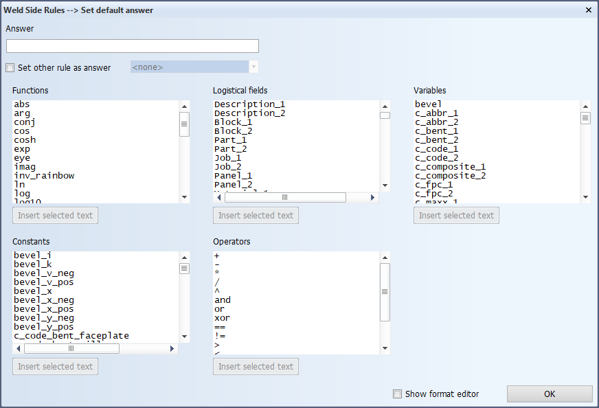Click Insert selected text under Functions
599x408 pixels.
click(55, 216)
